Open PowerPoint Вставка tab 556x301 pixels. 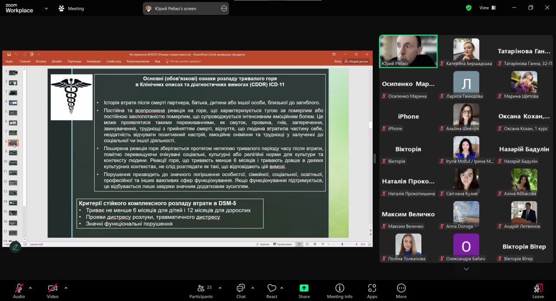(41, 61)
